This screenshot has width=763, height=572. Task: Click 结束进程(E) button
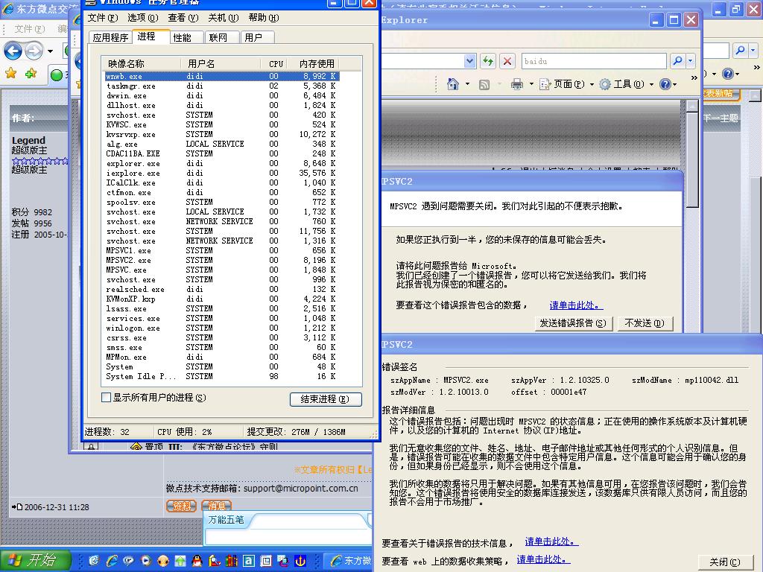point(326,399)
